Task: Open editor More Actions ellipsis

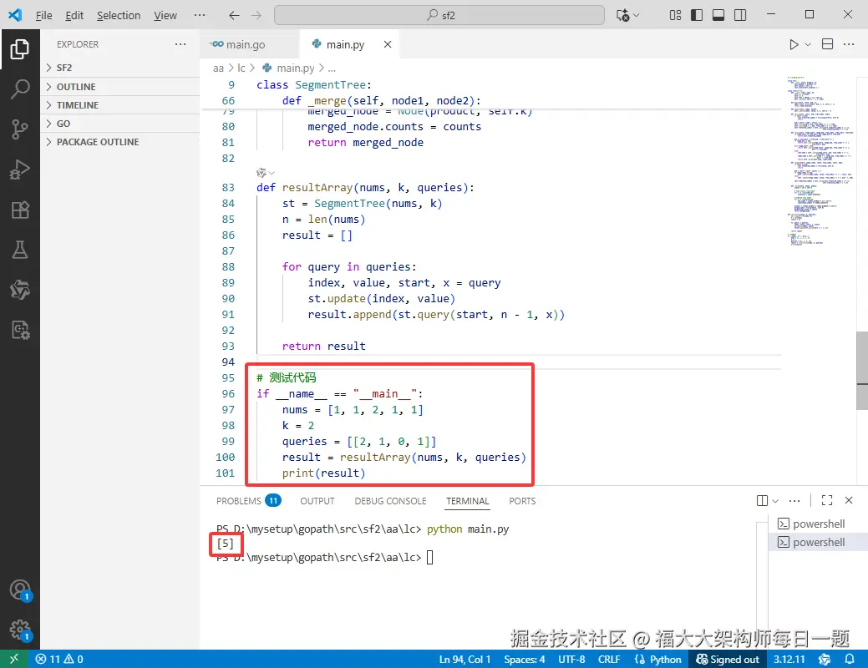Action: (x=849, y=44)
